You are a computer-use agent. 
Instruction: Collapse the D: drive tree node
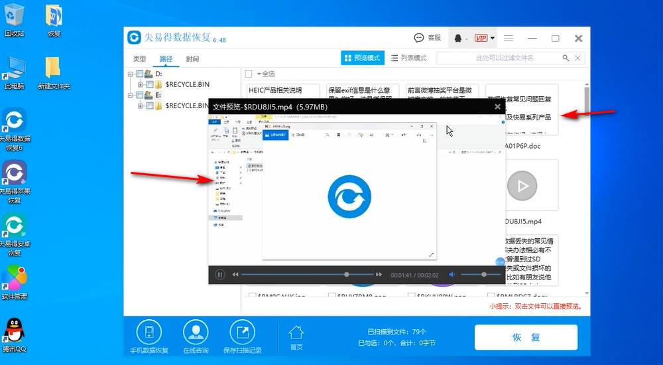pyautogui.click(x=131, y=74)
